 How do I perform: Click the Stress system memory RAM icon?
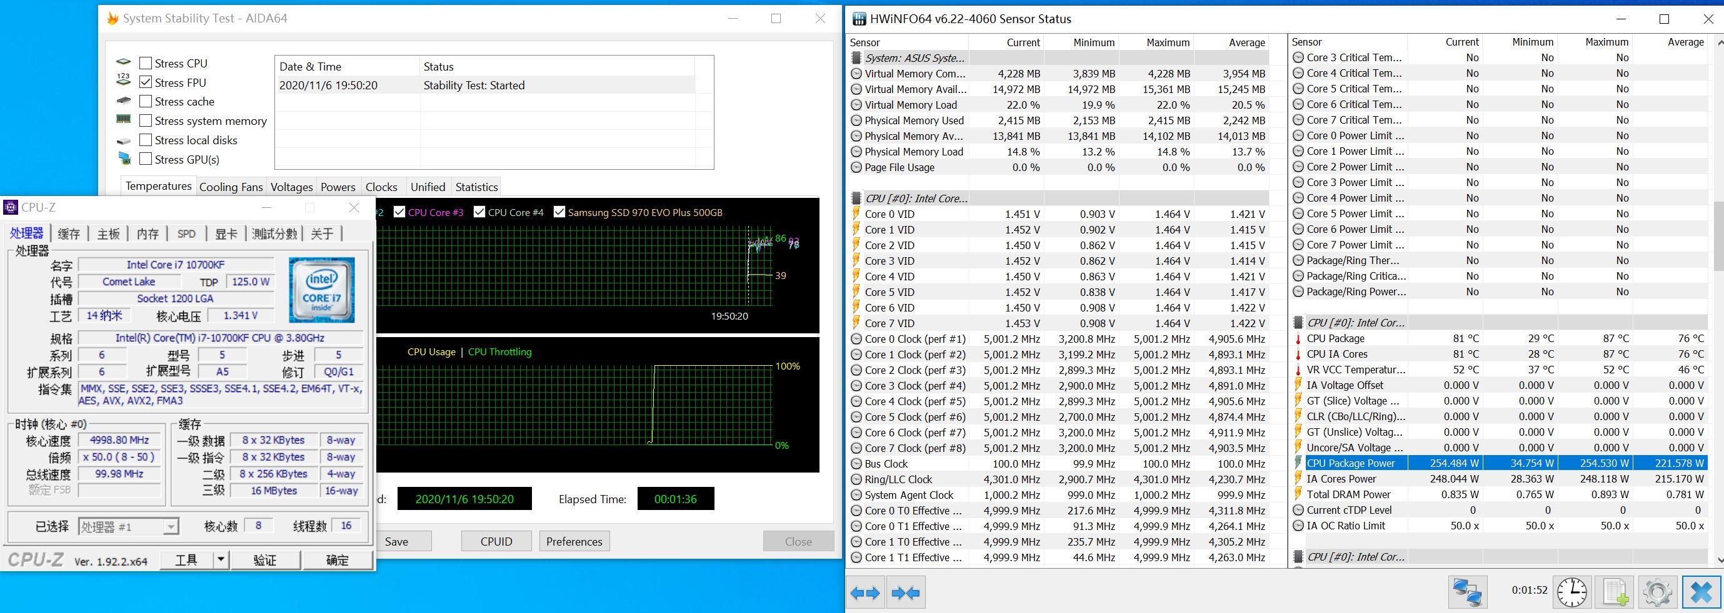[124, 120]
